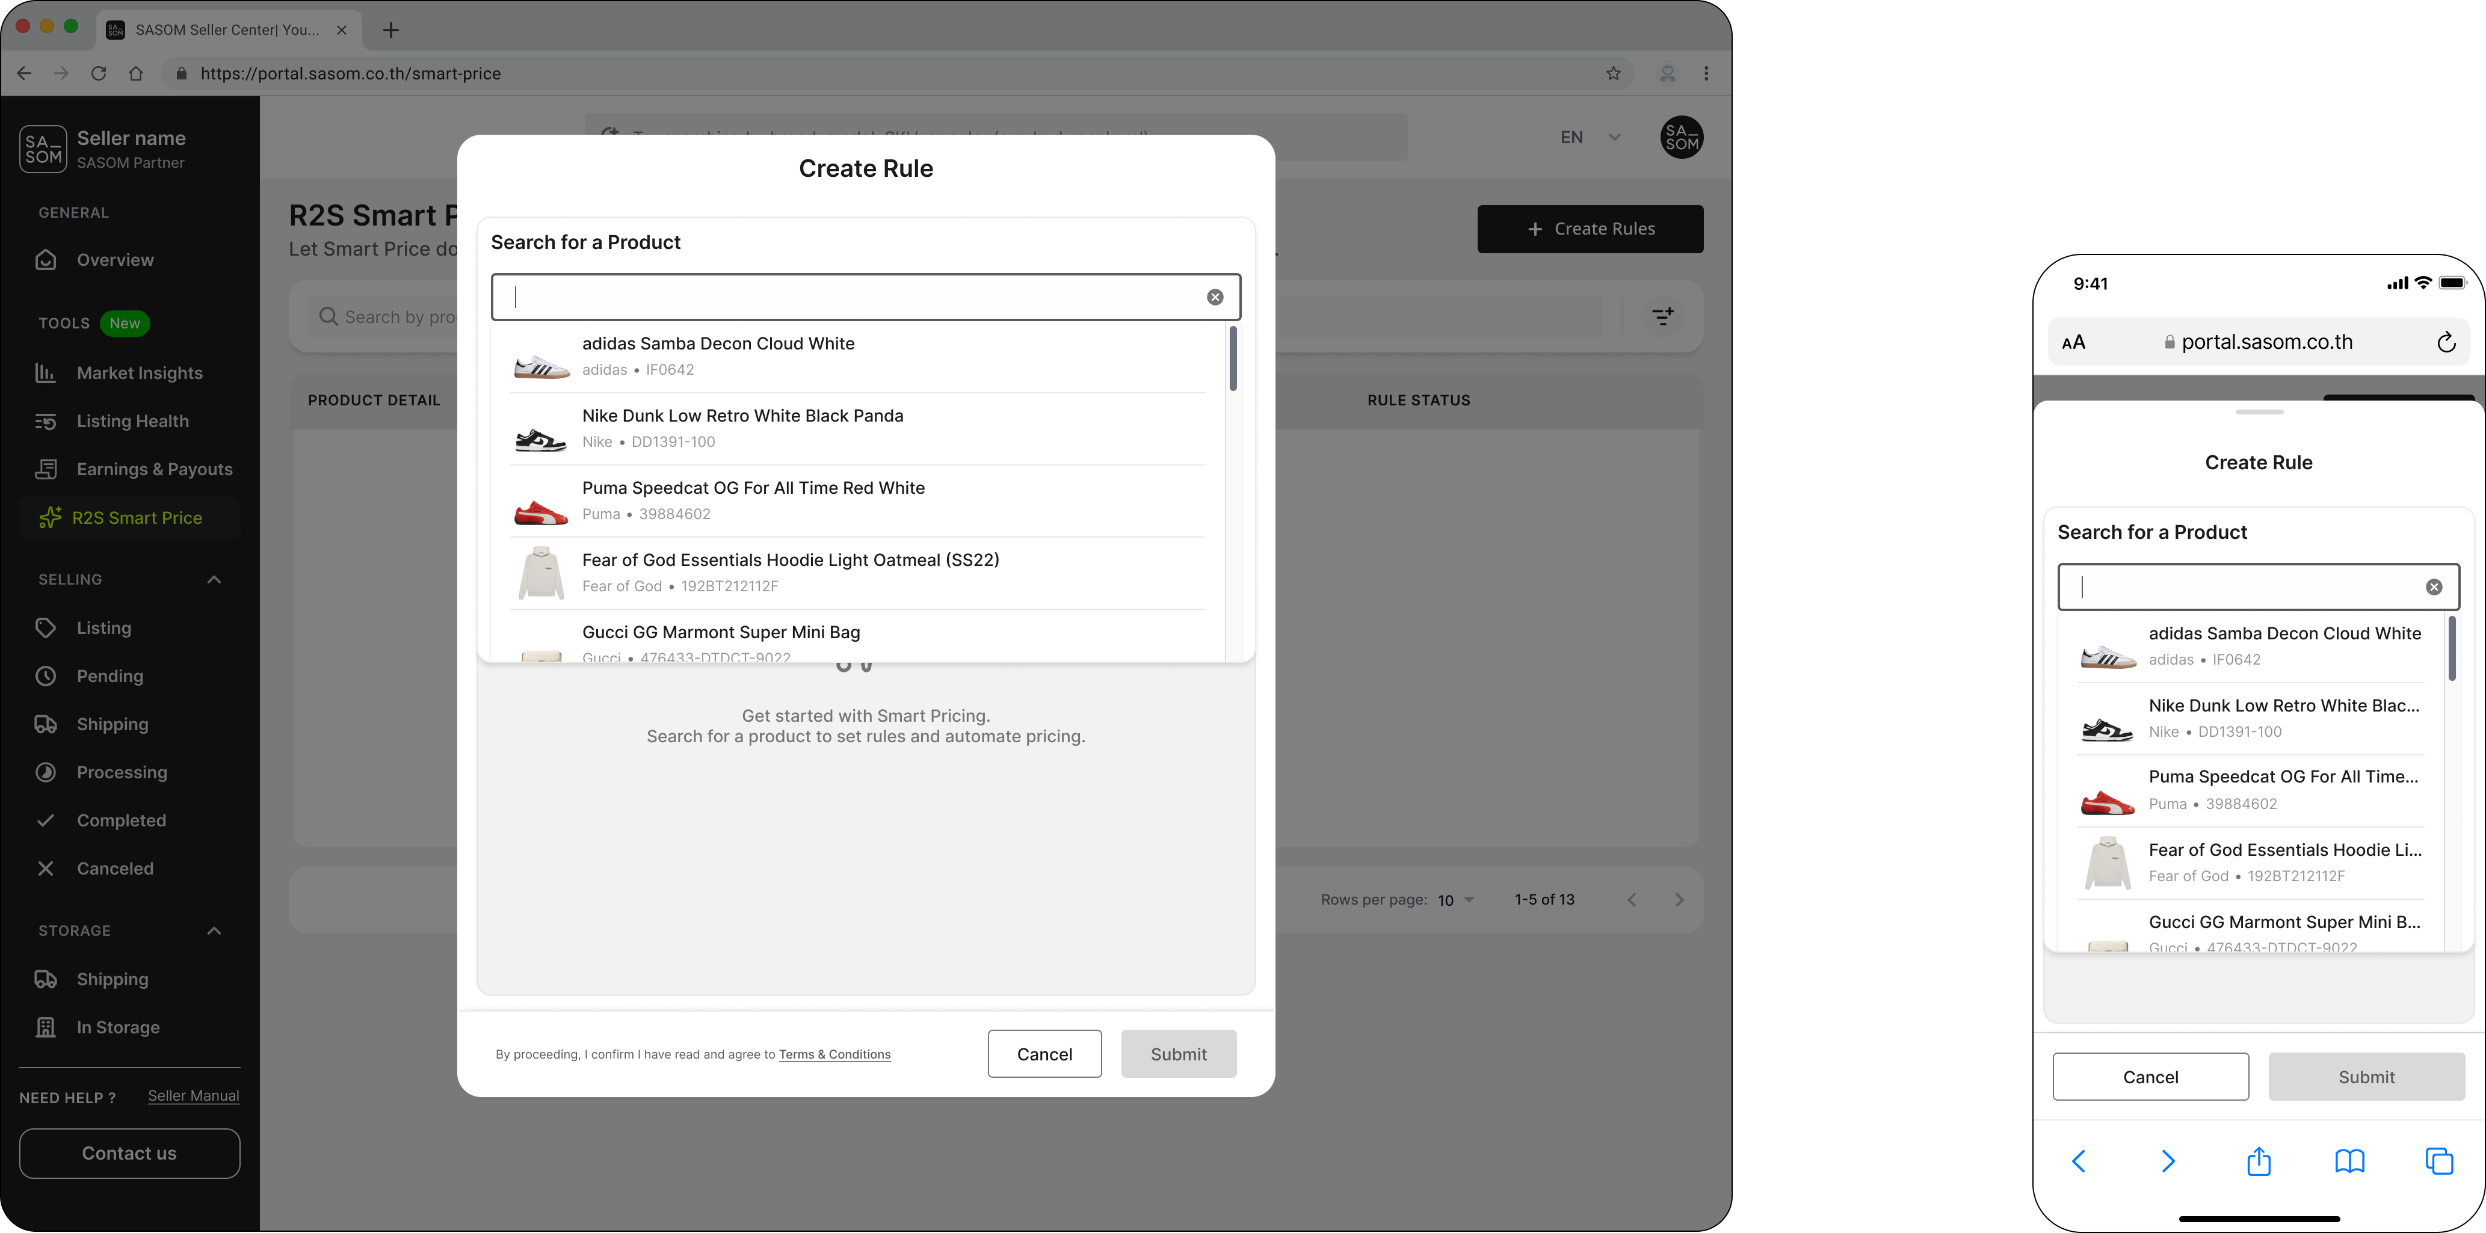Clear the mobile product search field
The width and height of the screenshot is (2486, 1233).
[2434, 586]
